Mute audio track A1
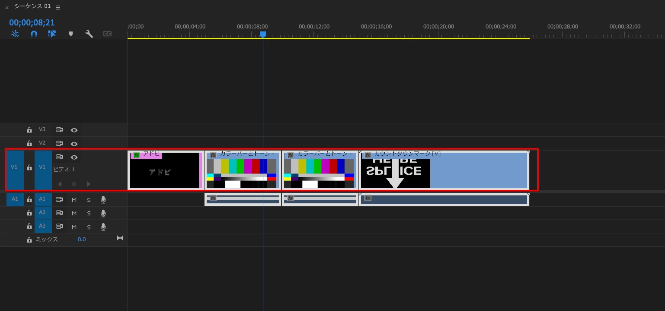Image resolution: width=665 pixels, height=311 pixels. (74, 200)
